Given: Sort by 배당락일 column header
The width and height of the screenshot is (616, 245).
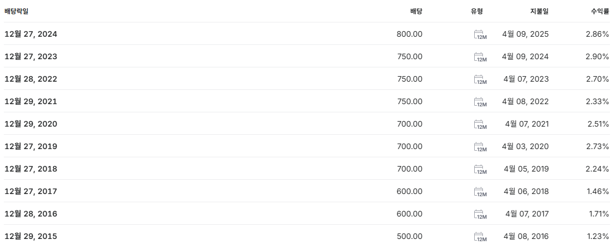Looking at the screenshot, I should 16,12.
